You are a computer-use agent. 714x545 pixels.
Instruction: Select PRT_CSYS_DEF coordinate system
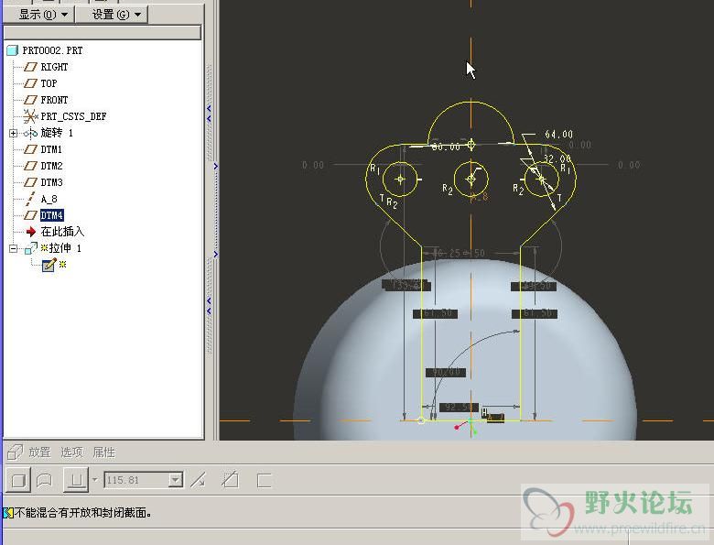tap(73, 116)
